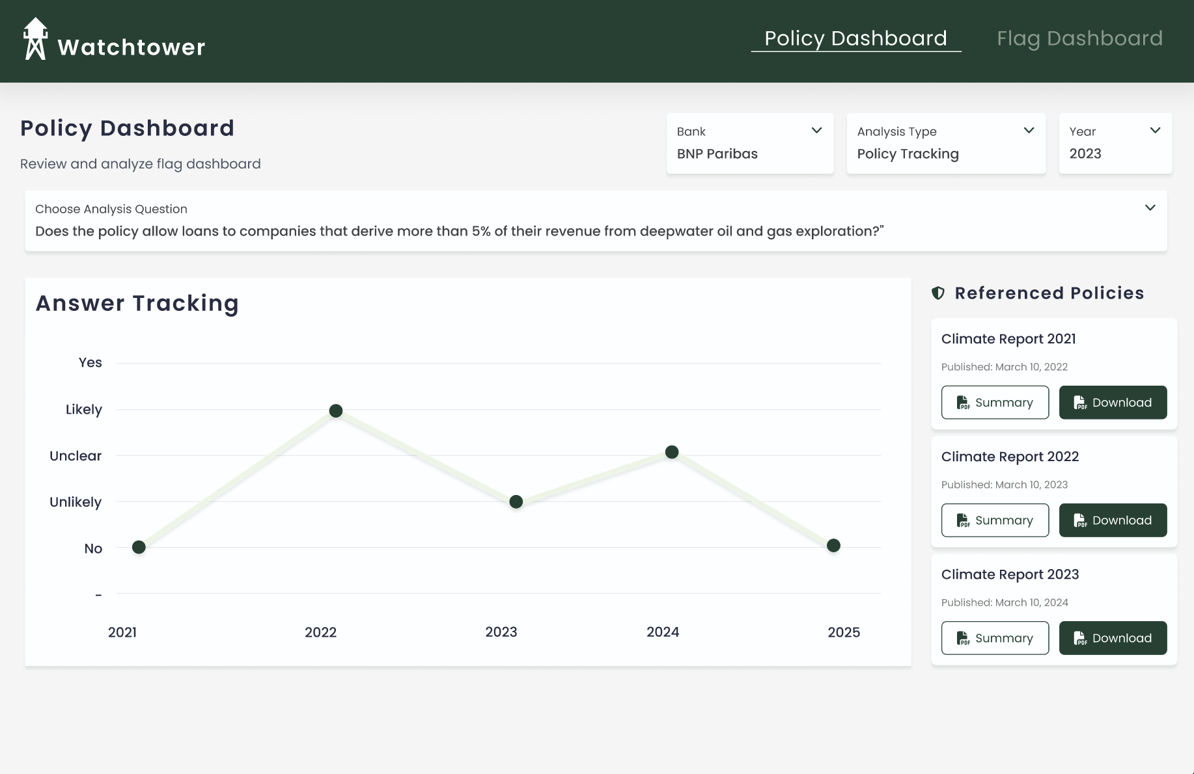
Task: Click PDF icon in Climate Report 2022 Summary button
Action: click(963, 520)
